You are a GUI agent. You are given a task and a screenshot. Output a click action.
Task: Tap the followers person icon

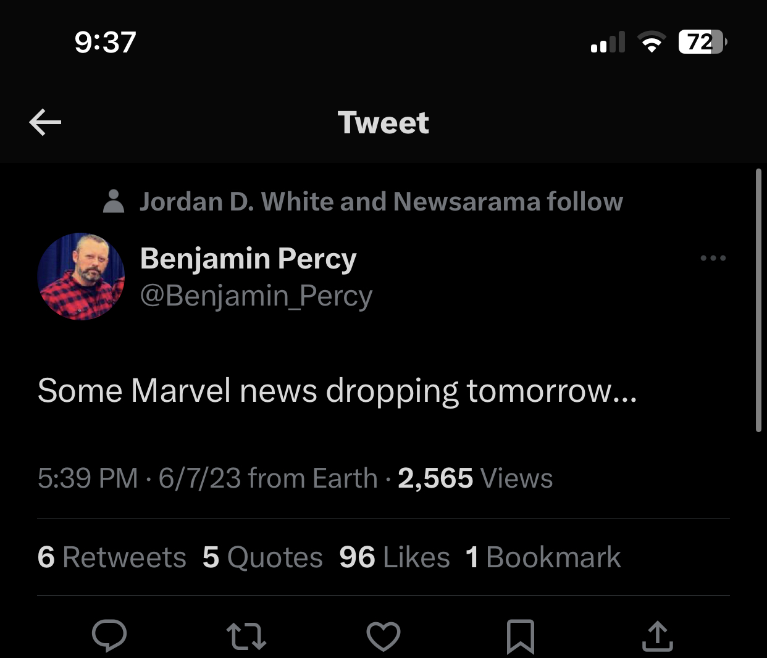coord(114,201)
